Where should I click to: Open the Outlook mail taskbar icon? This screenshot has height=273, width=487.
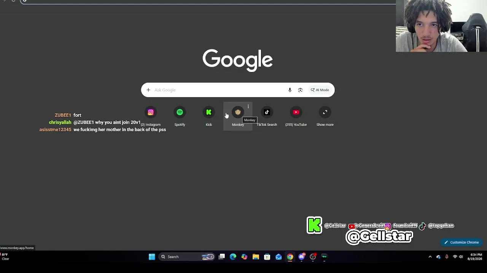(x=279, y=257)
